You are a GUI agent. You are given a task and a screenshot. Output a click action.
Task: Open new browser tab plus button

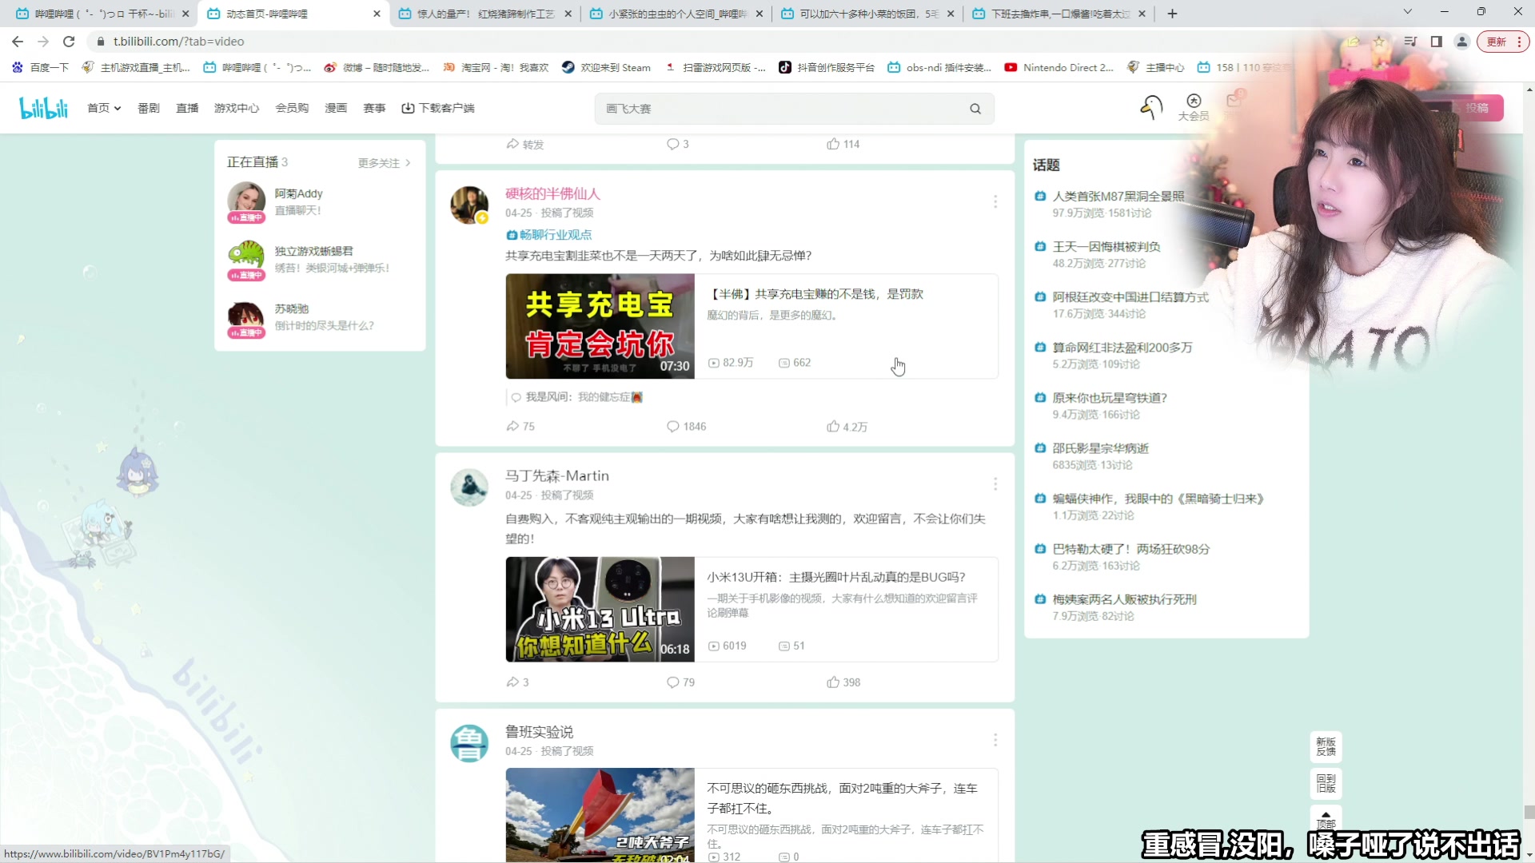(1172, 14)
